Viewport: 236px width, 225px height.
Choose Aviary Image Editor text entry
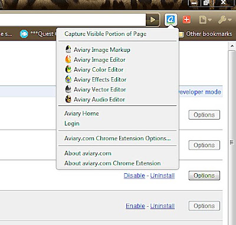point(100,59)
